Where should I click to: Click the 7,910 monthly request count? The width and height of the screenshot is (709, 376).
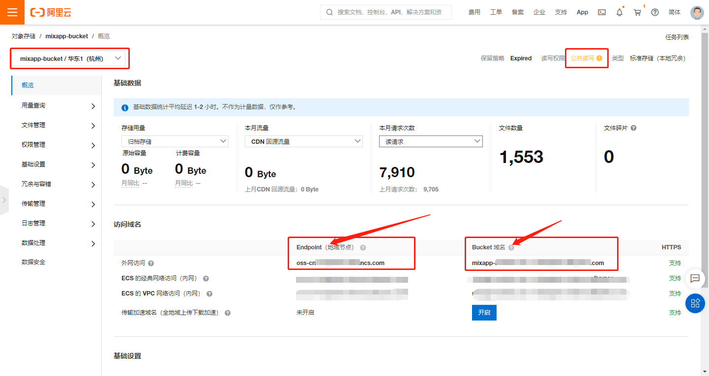click(x=397, y=172)
